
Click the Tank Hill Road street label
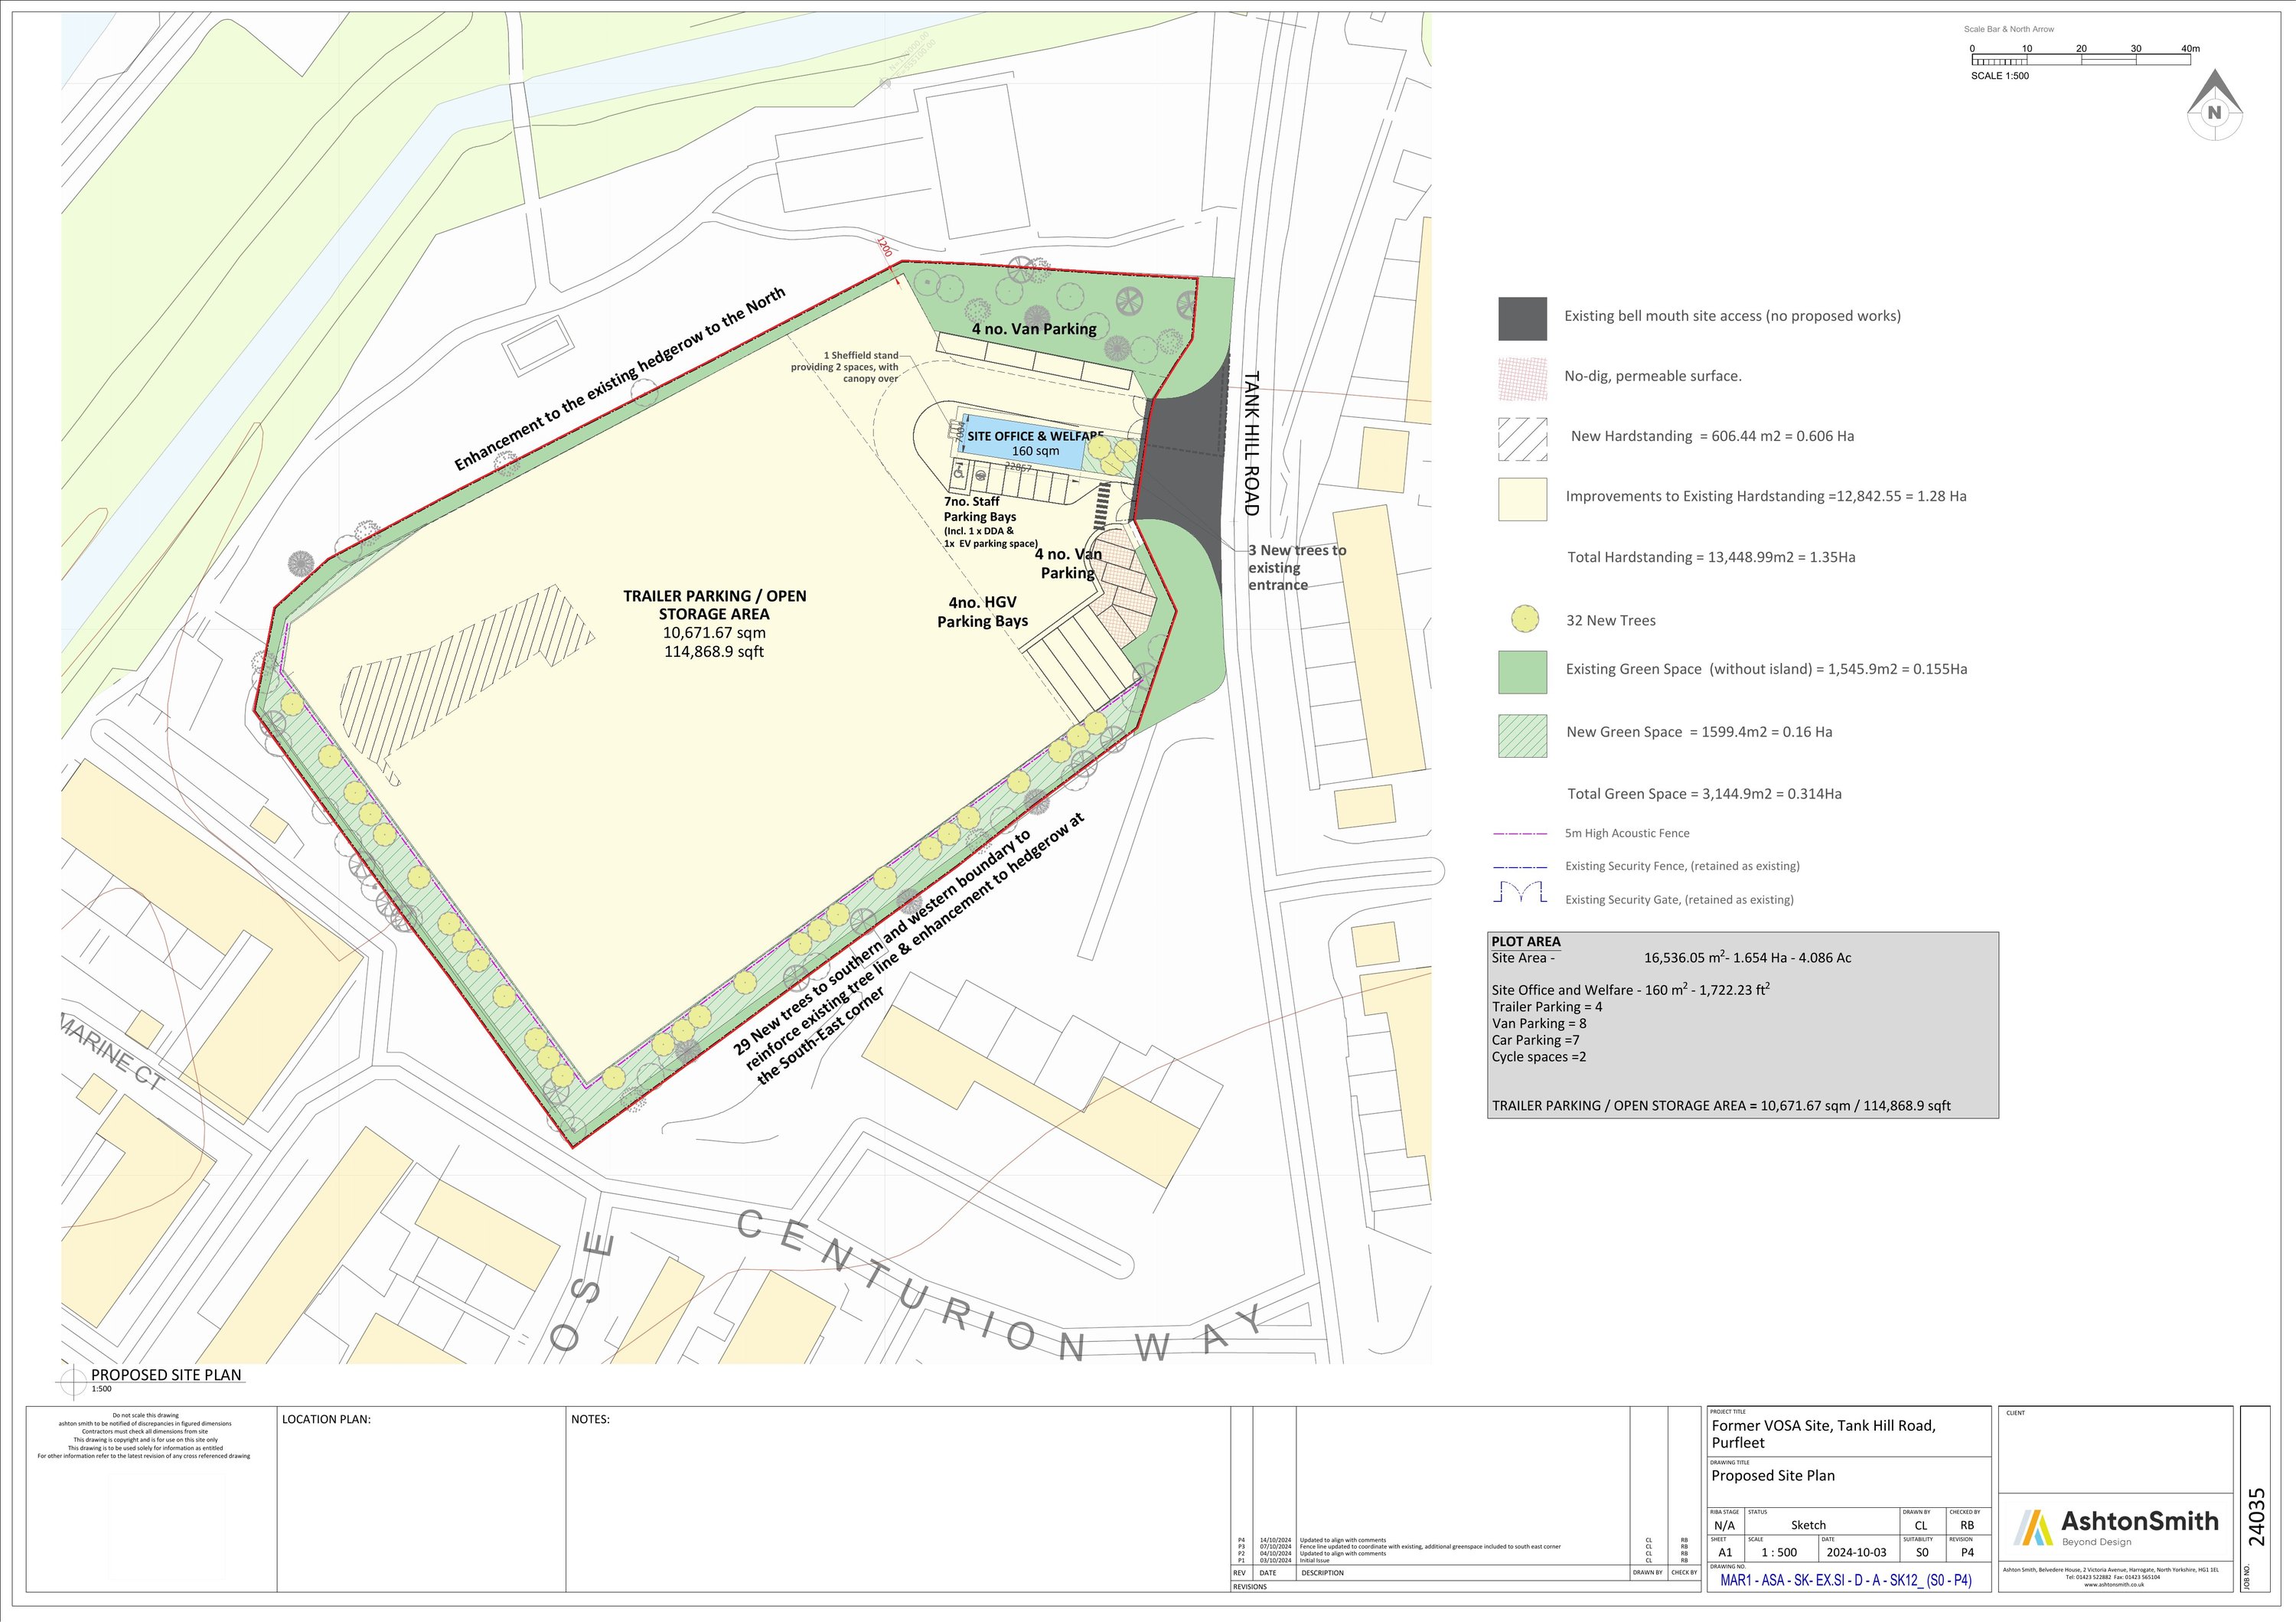[1251, 443]
